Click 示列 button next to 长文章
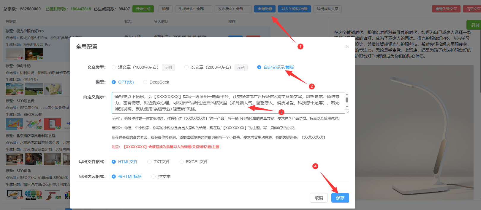 tap(241, 68)
